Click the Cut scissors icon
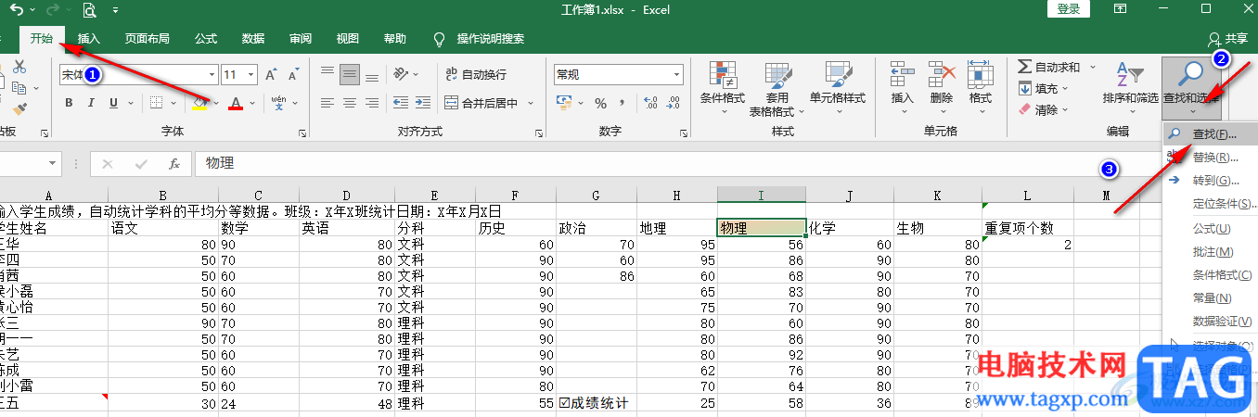This screenshot has height=417, width=1258. click(x=19, y=67)
